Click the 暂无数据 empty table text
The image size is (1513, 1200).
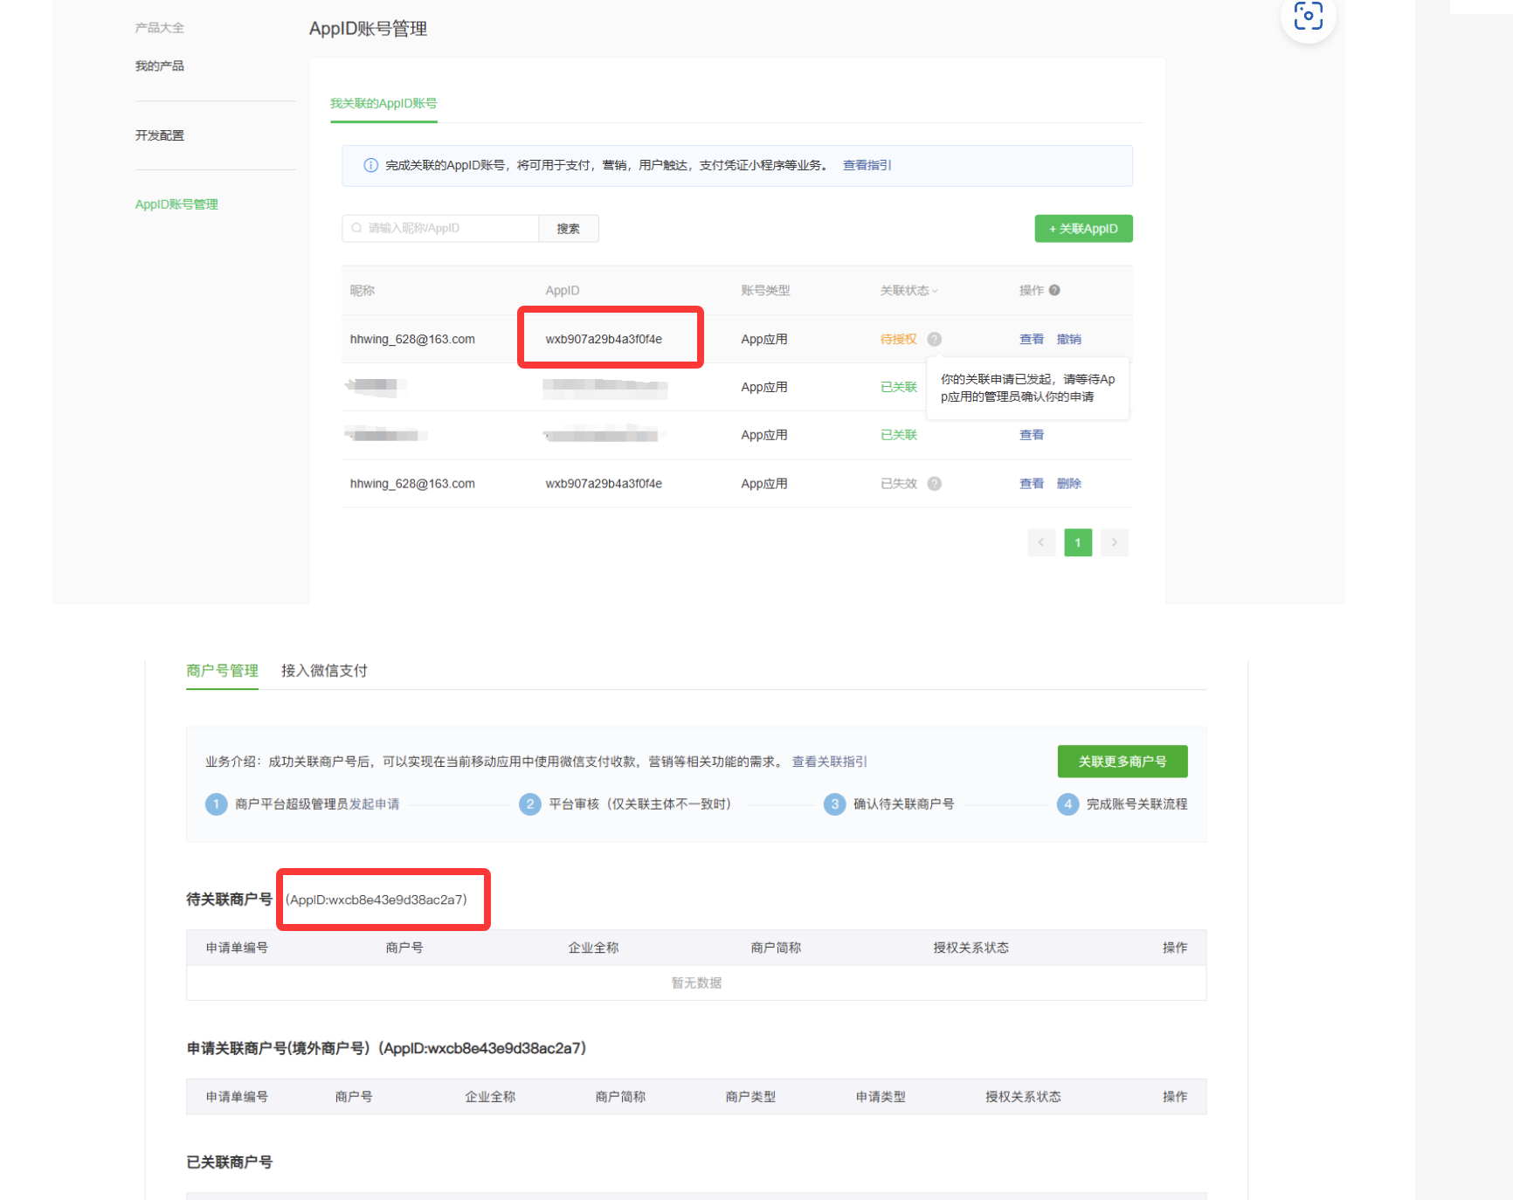coord(696,983)
